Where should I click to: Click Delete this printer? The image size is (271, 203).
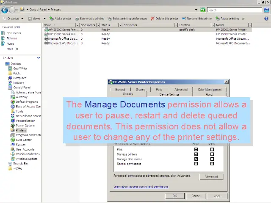coord(164,19)
